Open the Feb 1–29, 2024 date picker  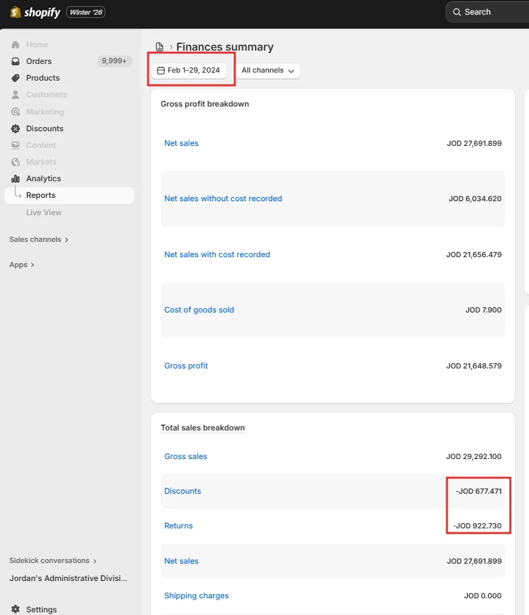[190, 69]
